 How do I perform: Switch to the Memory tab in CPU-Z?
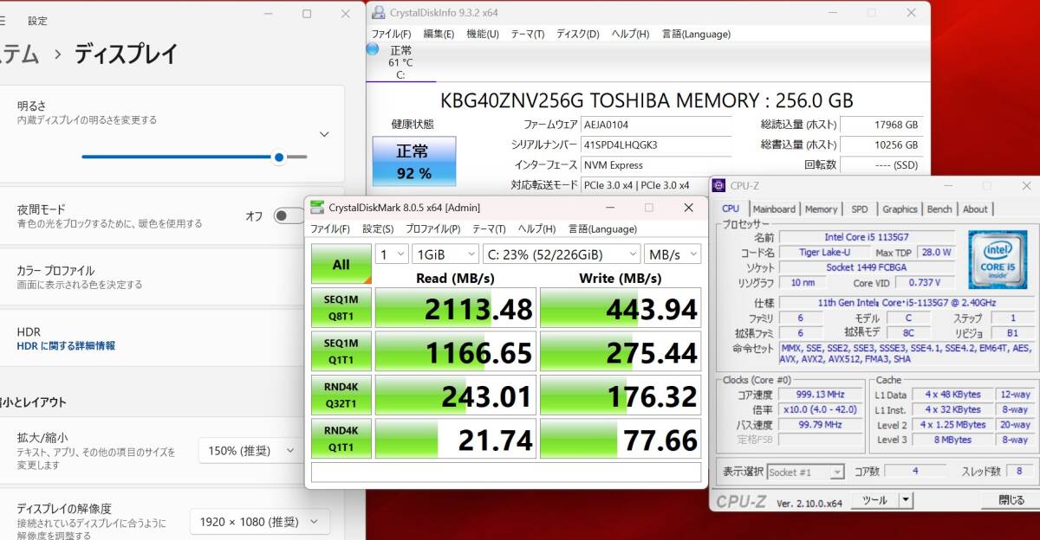[821, 209]
